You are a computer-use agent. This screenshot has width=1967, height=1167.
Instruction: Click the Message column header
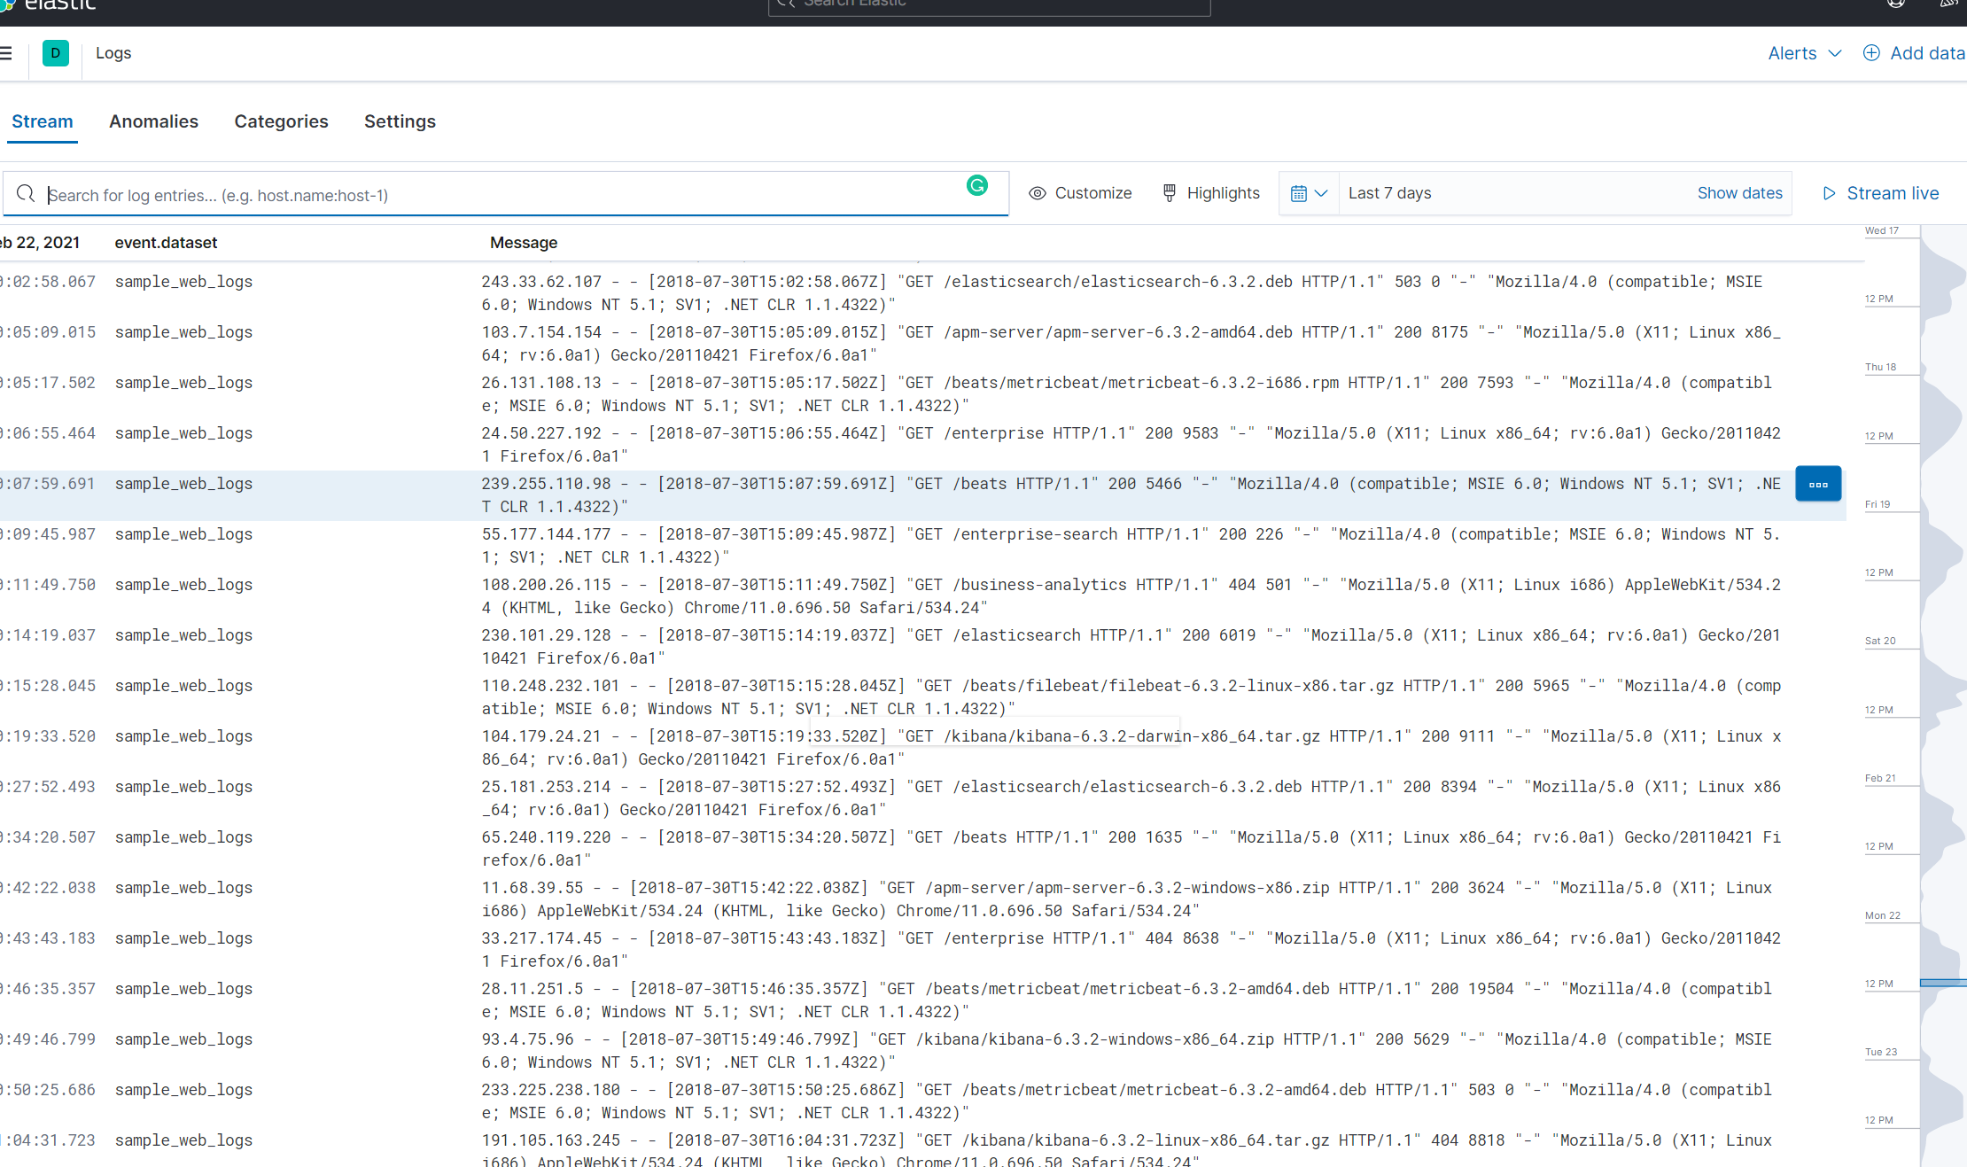(524, 243)
